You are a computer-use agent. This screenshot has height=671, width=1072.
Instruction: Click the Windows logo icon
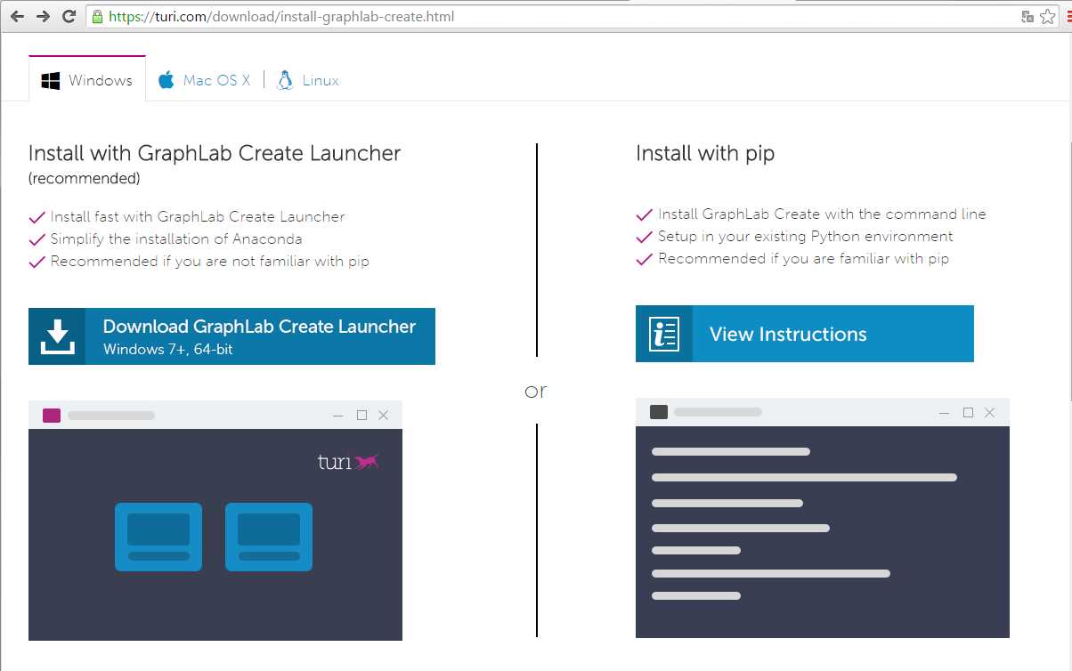pos(51,81)
